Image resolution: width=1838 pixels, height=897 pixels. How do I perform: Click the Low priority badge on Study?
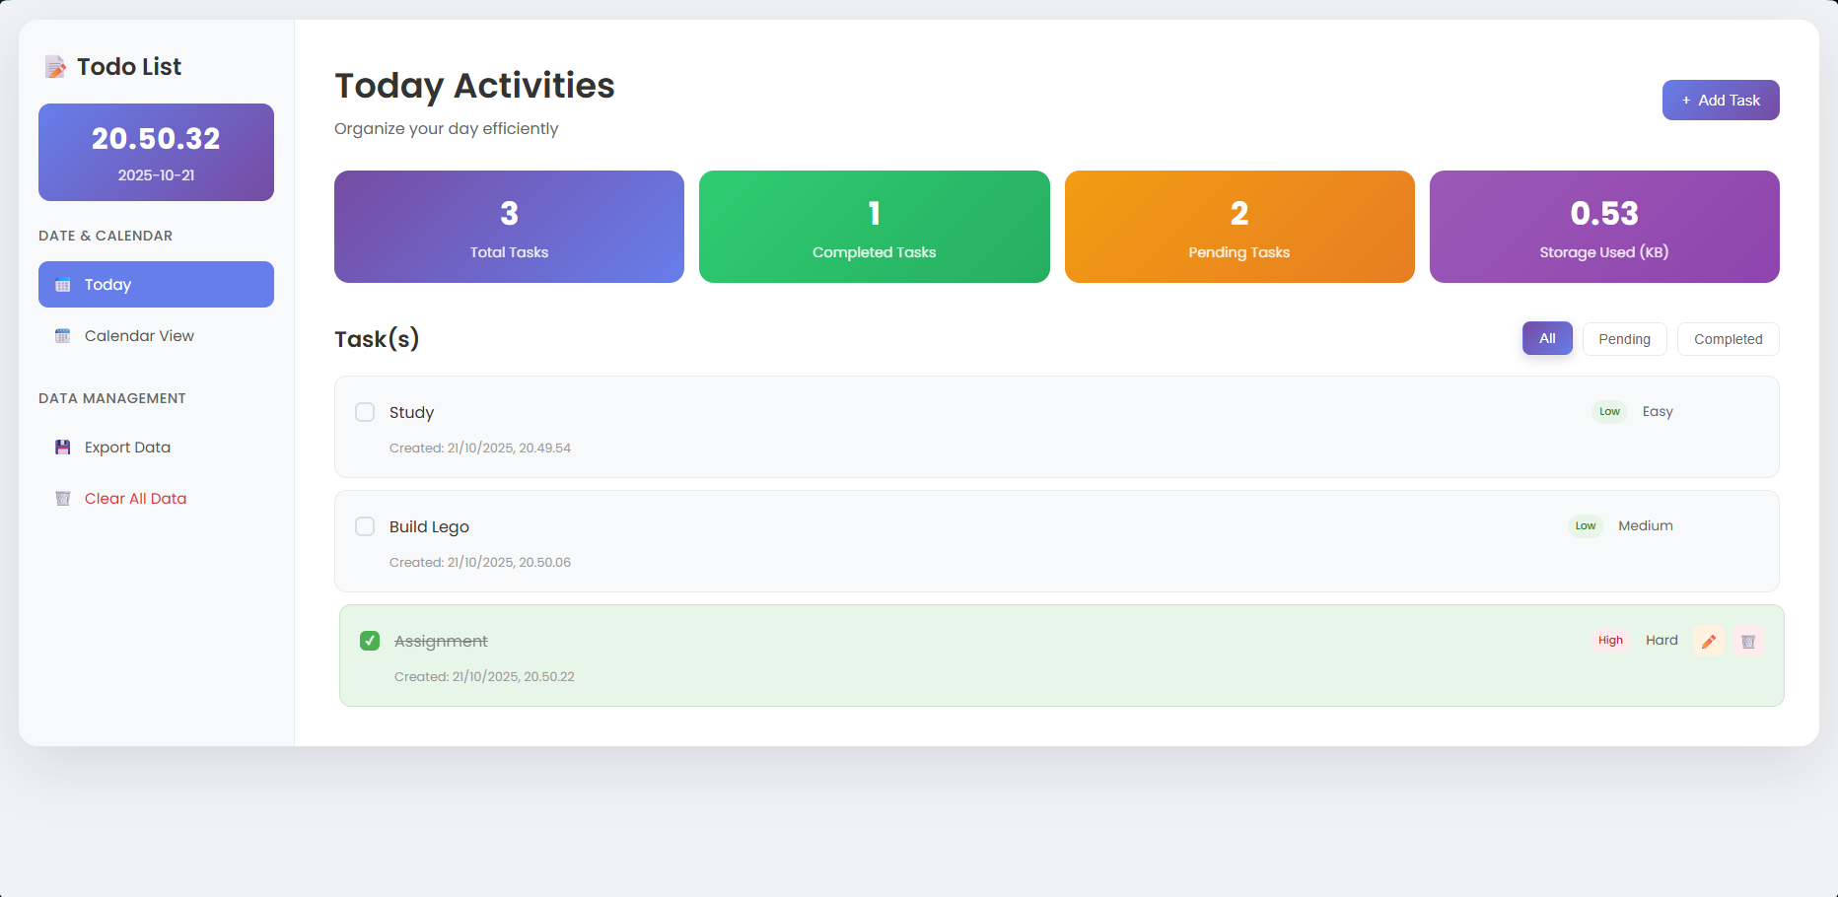click(x=1609, y=412)
